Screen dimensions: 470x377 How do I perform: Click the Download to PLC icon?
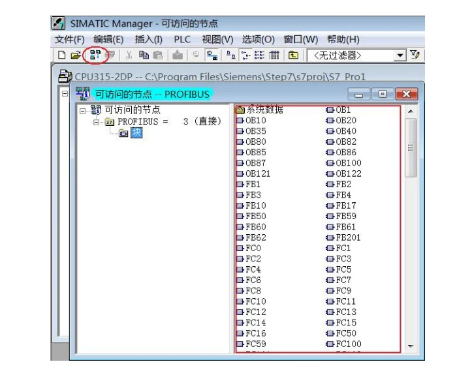tap(178, 55)
